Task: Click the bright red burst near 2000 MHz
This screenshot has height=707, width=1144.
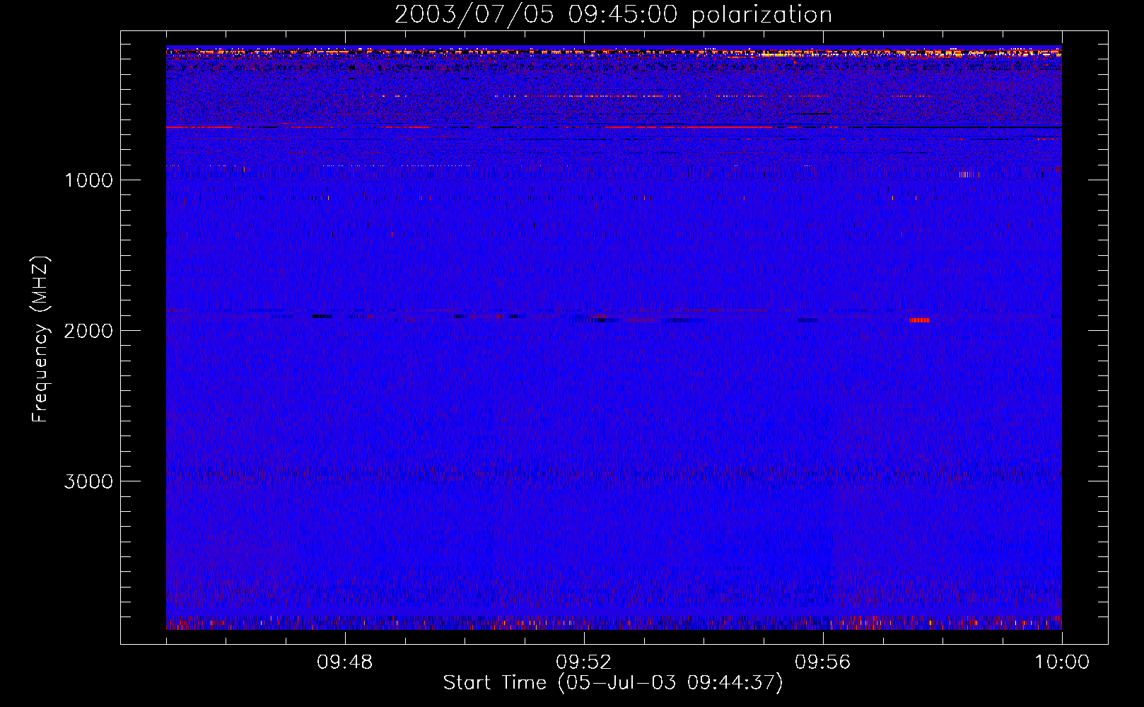Action: click(x=919, y=320)
